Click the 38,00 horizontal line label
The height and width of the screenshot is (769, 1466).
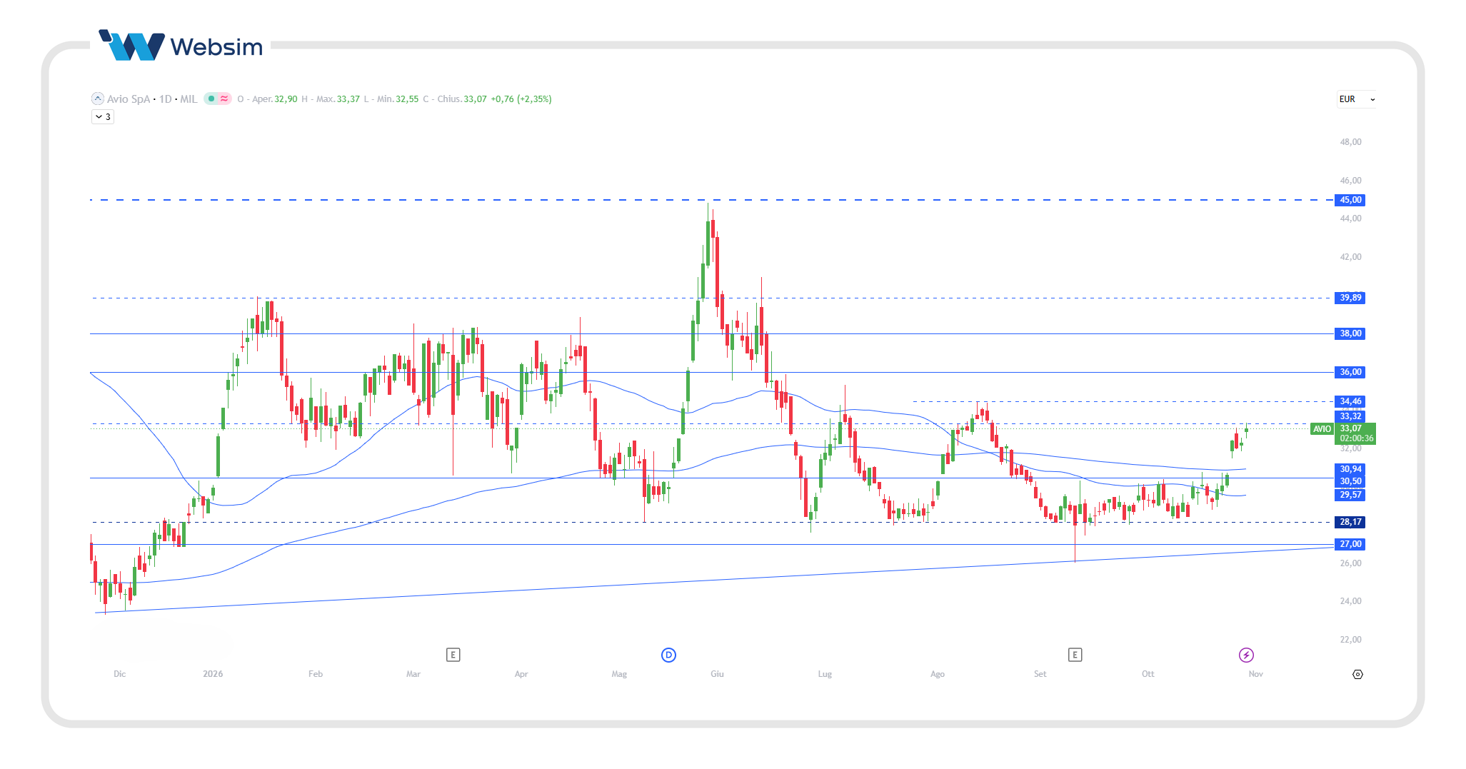[1350, 333]
